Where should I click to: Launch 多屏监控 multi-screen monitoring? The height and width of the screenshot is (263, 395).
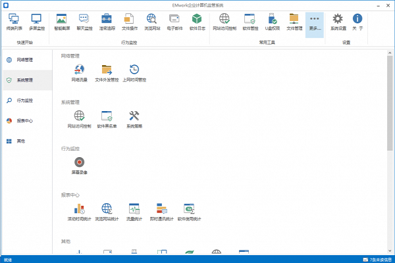36,22
